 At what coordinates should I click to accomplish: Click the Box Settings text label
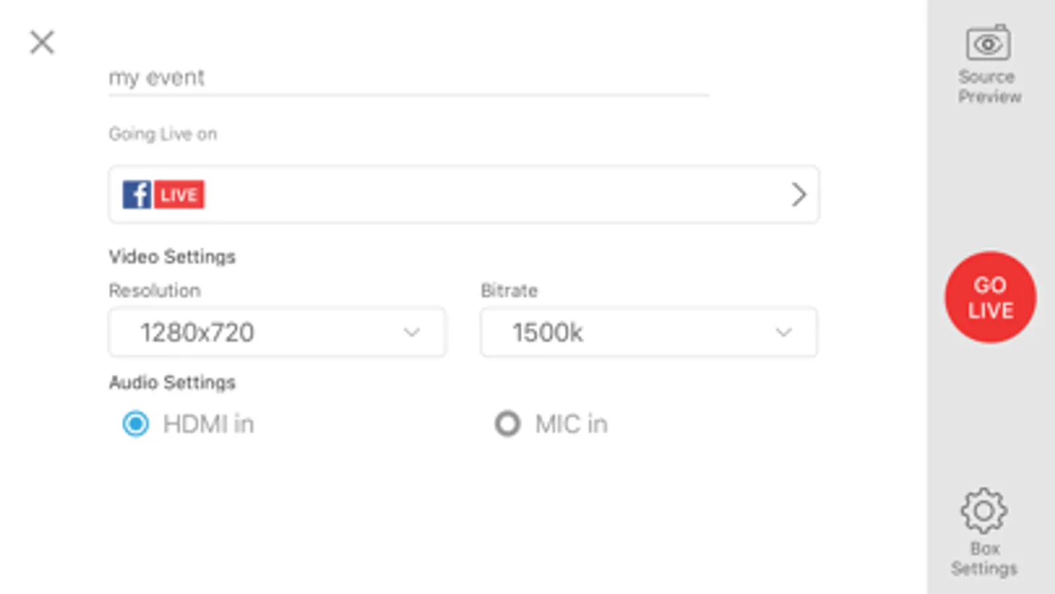pos(984,558)
